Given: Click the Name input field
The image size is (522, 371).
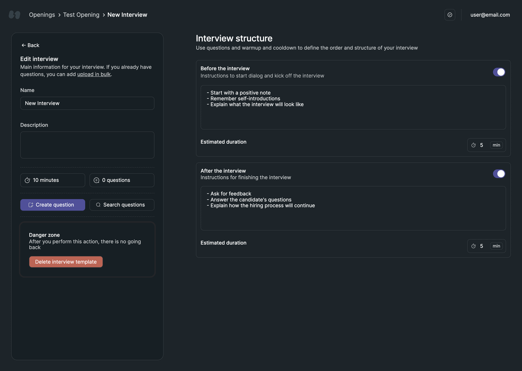Looking at the screenshot, I should [x=87, y=103].
